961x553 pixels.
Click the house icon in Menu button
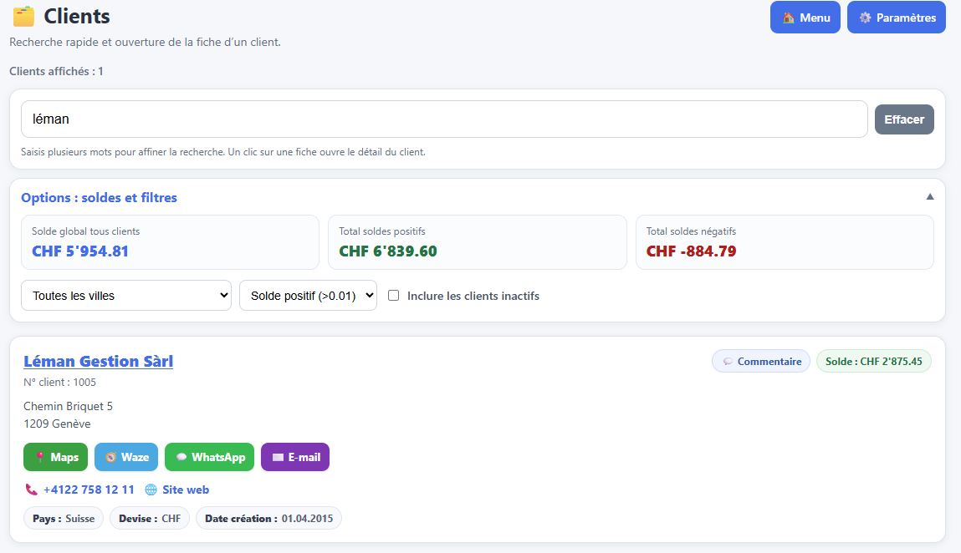pos(789,18)
